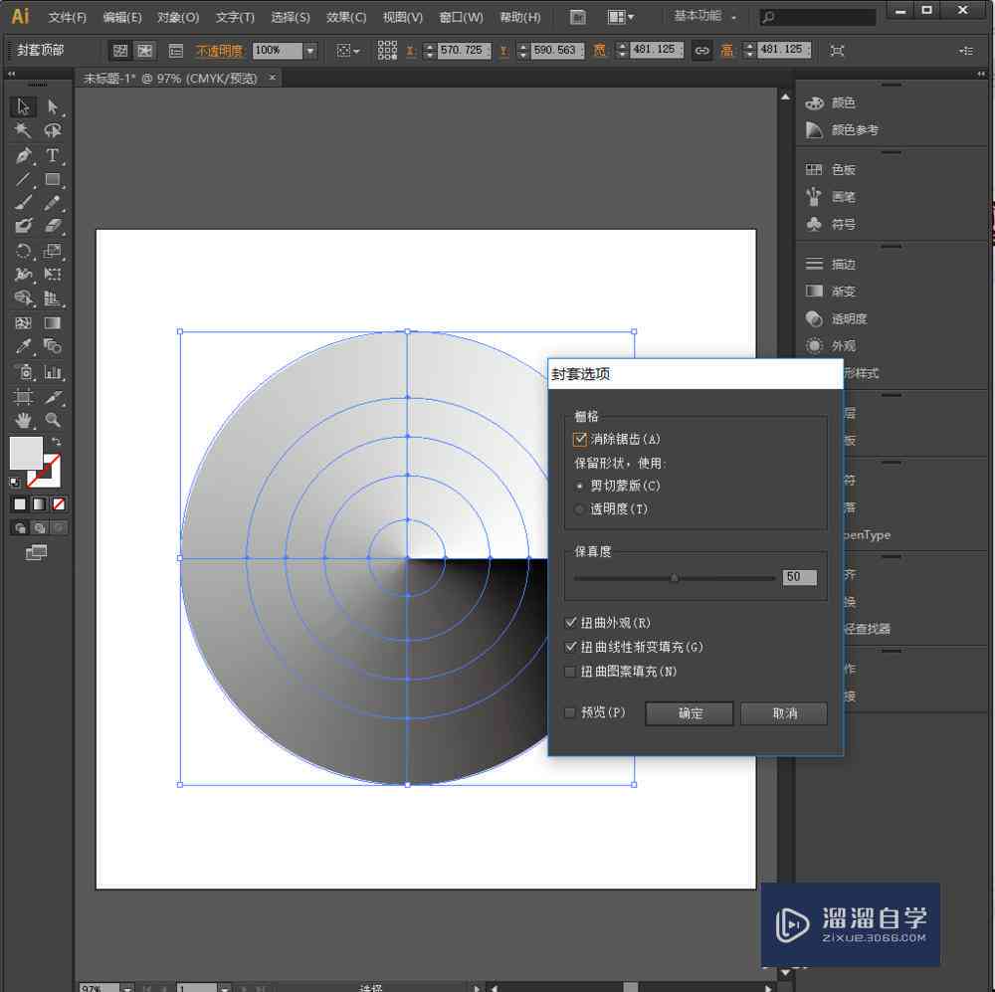Click the fidelity slider handle (保真度)
The image size is (995, 992).
pyautogui.click(x=675, y=578)
